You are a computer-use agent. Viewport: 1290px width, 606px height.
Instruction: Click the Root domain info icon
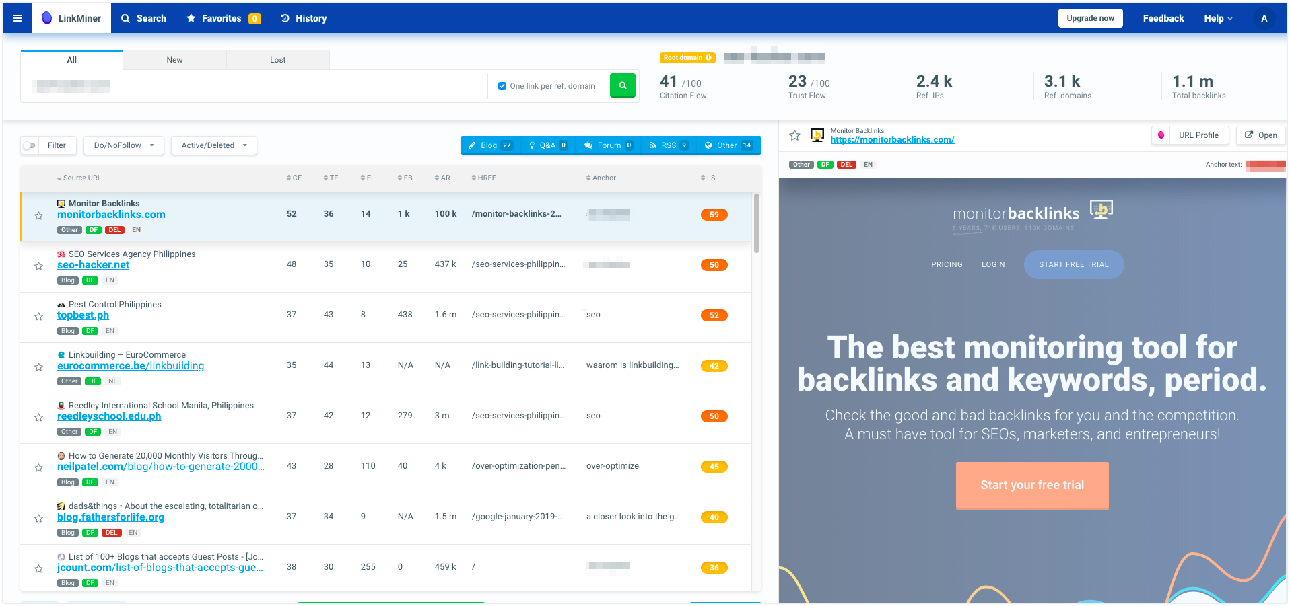click(708, 57)
